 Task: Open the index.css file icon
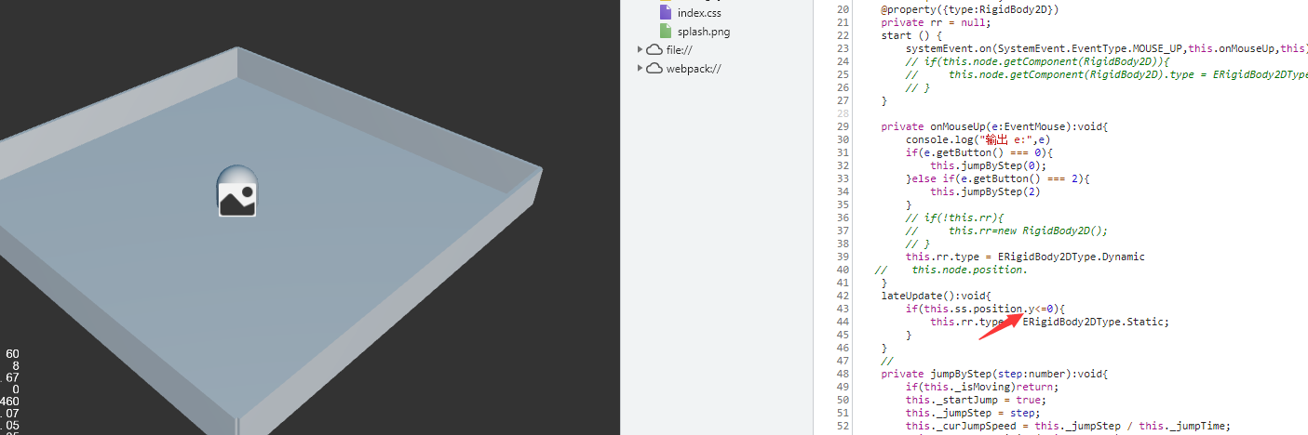(x=665, y=13)
